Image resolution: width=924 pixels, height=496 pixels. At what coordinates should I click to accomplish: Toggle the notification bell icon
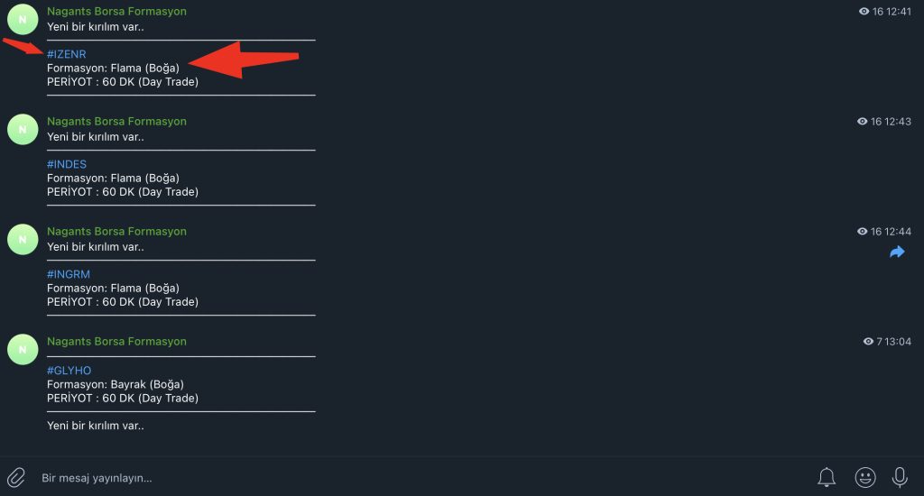[827, 477]
